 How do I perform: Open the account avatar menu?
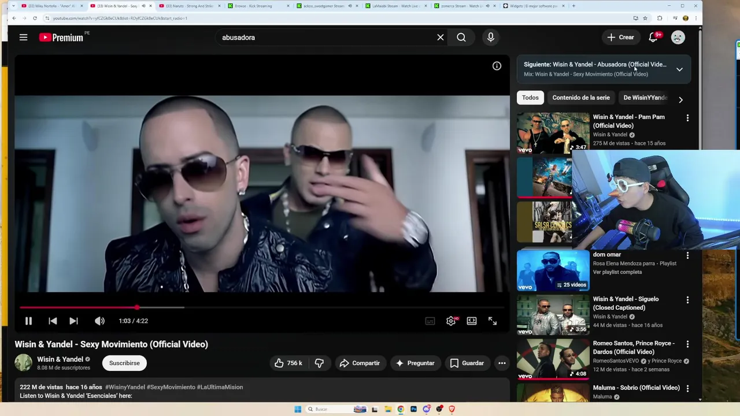point(678,38)
